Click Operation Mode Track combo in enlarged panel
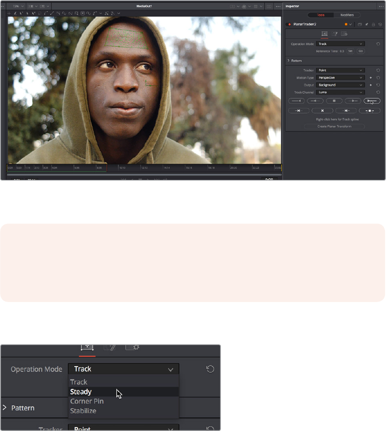The height and width of the screenshot is (431, 386). 124,369
